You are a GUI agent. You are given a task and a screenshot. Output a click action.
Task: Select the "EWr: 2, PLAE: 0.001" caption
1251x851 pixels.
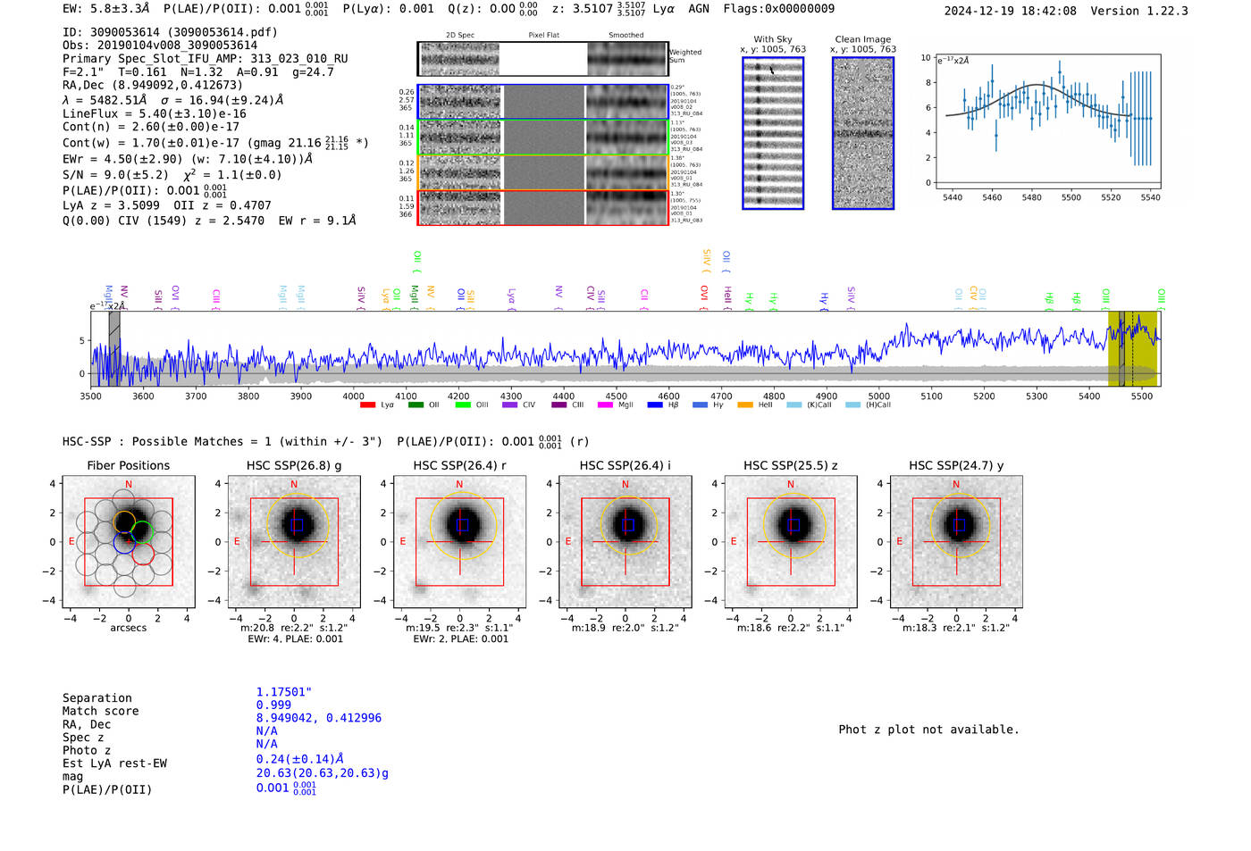click(460, 639)
